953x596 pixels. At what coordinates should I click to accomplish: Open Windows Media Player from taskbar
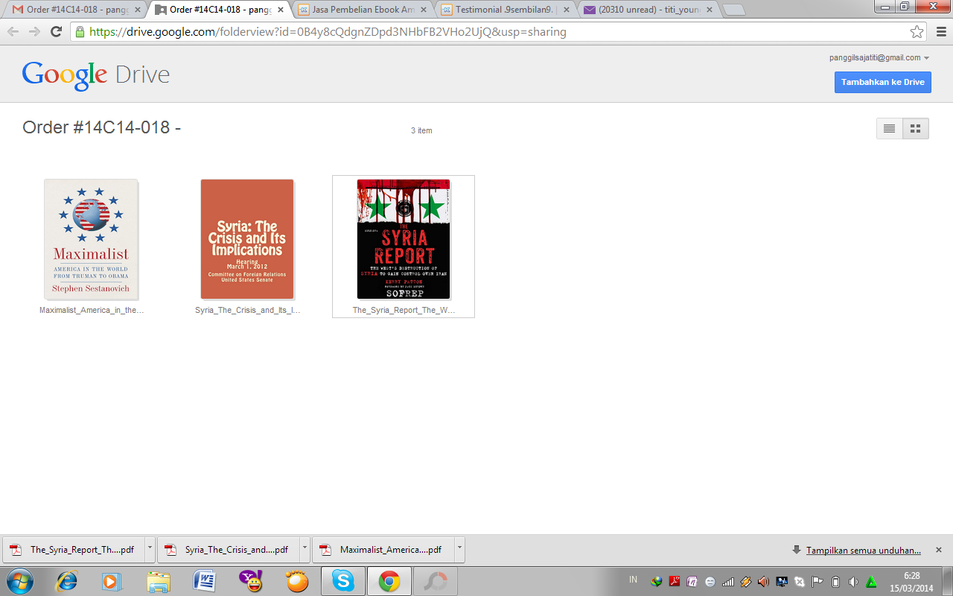tap(112, 580)
